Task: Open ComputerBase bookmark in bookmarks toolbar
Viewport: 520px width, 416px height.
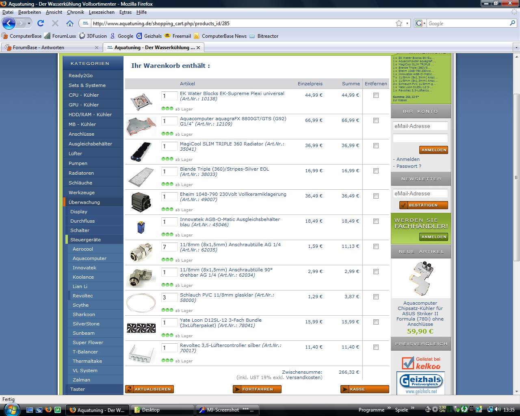Action: click(22, 36)
